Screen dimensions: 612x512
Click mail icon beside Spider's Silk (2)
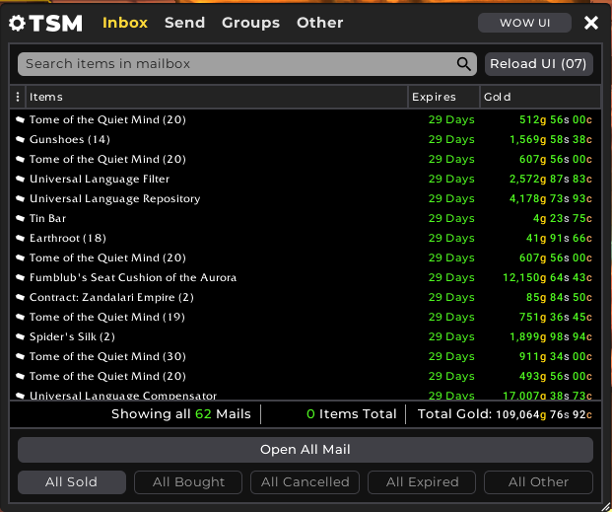pos(20,337)
